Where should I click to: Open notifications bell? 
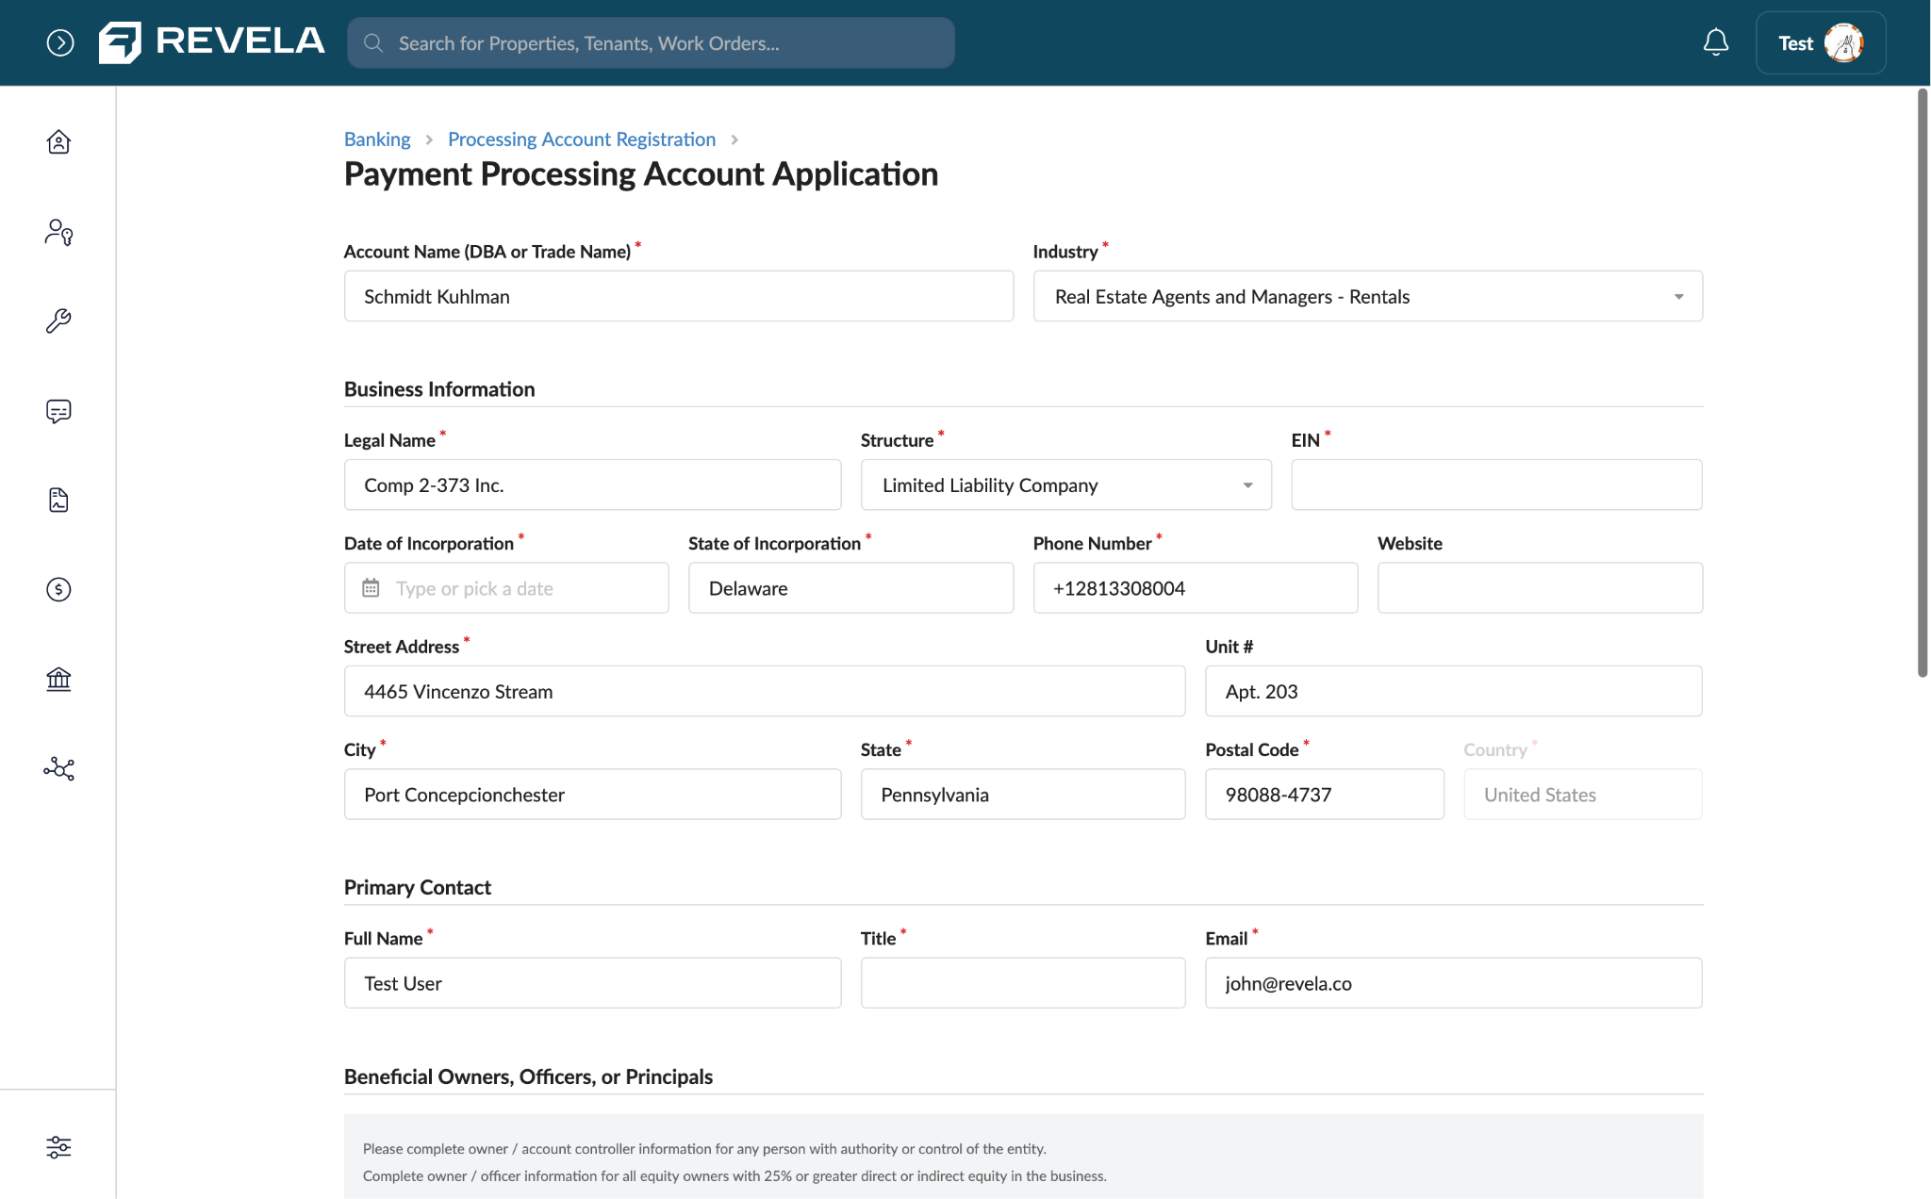1715,42
